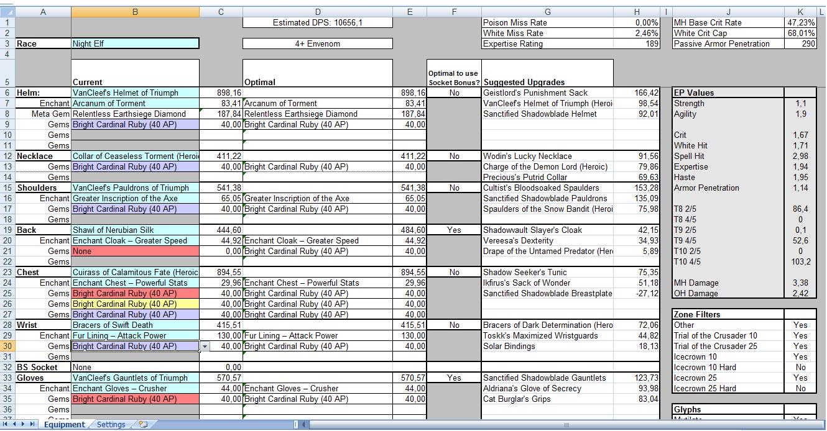Click Shadowvault Slayer's Cloak upgrade
Viewport: 827px width, 431px height.
click(548, 230)
